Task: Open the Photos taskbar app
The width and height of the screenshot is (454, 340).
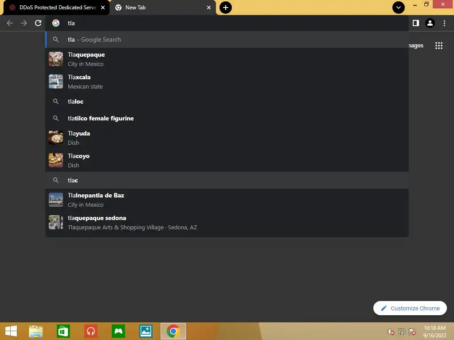Action: click(x=145, y=331)
